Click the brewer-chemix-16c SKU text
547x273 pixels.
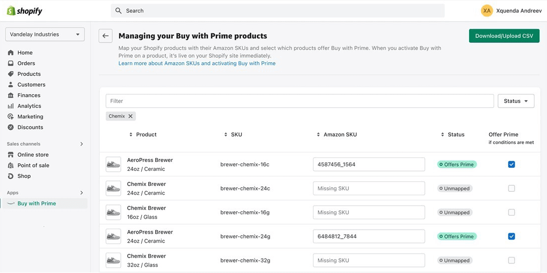[245, 164]
